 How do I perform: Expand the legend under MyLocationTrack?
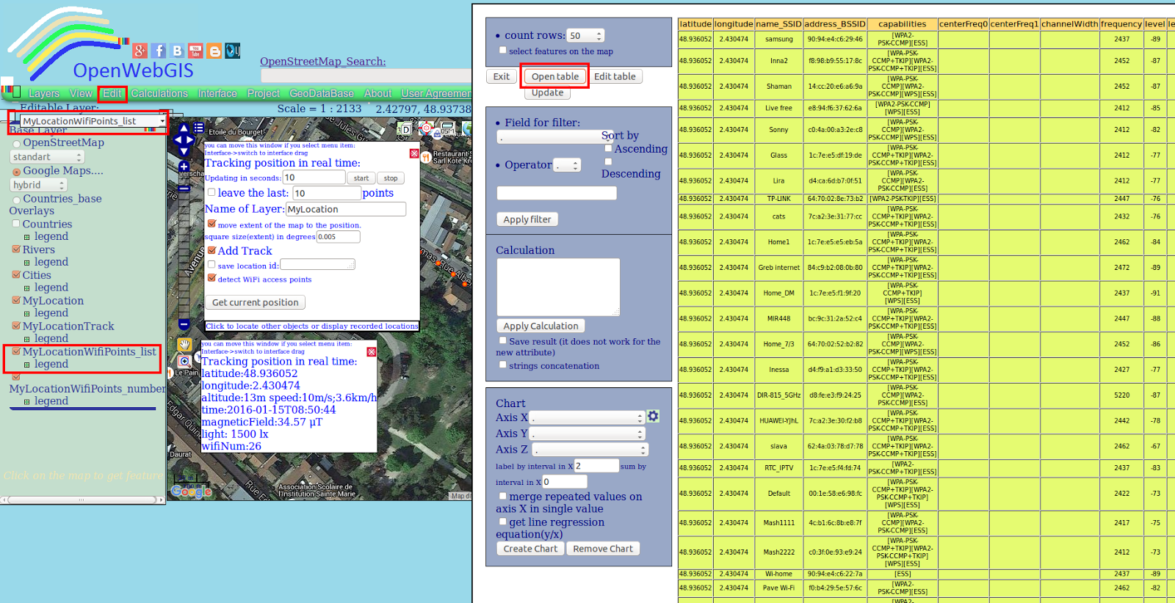[27, 340]
